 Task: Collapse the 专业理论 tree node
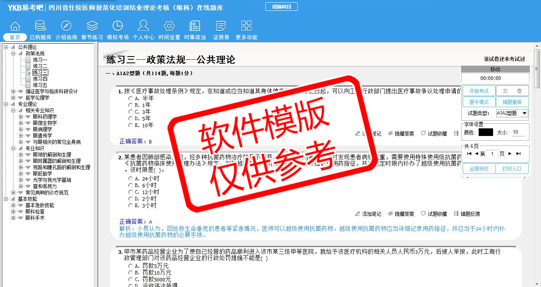pos(6,104)
